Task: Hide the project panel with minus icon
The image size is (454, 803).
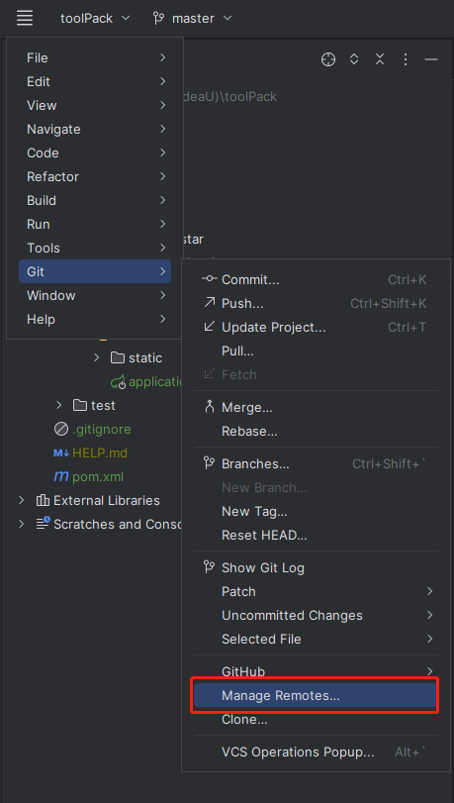Action: tap(431, 59)
